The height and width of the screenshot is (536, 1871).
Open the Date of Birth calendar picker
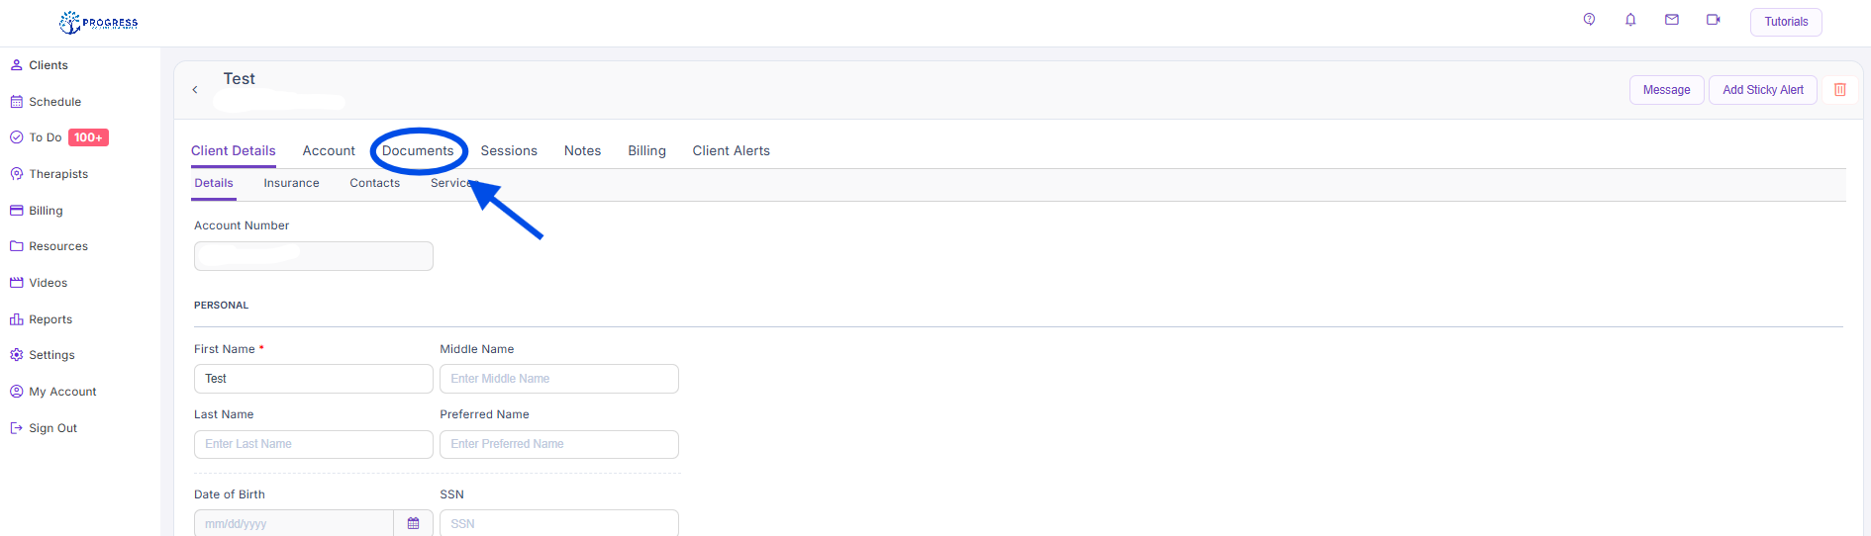coord(414,523)
